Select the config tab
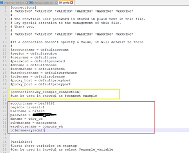 point(66,2)
